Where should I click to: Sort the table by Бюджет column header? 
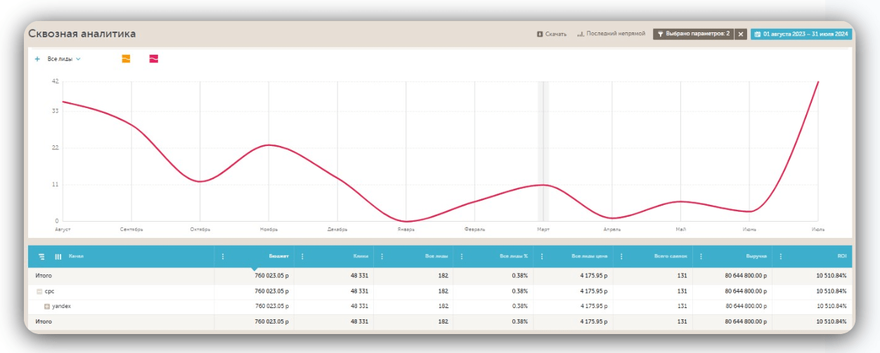(x=278, y=257)
